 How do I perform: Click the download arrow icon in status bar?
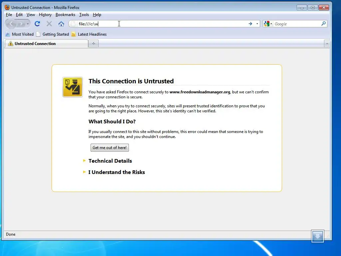coord(317,236)
